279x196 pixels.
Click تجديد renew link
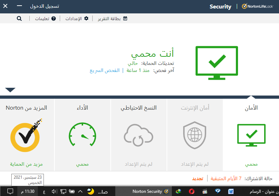point(198,178)
